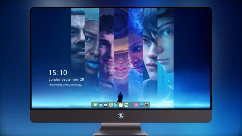Open the Weather app in the dock
242x136 pixels.
click(x=100, y=105)
